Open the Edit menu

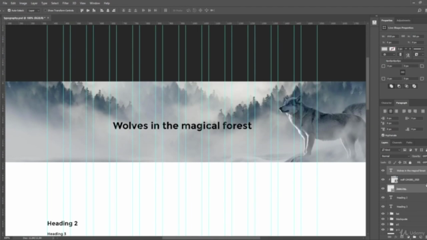coord(13,3)
